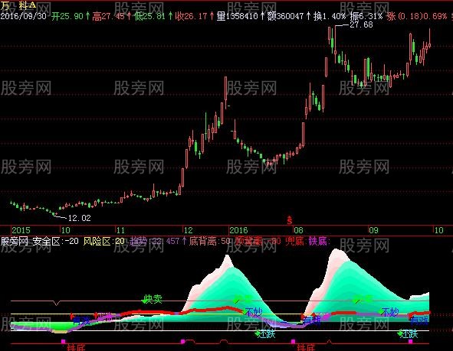This screenshot has height=351, width=453.
Task: Click the 底背离:50 indicator value
Action: coord(209,241)
